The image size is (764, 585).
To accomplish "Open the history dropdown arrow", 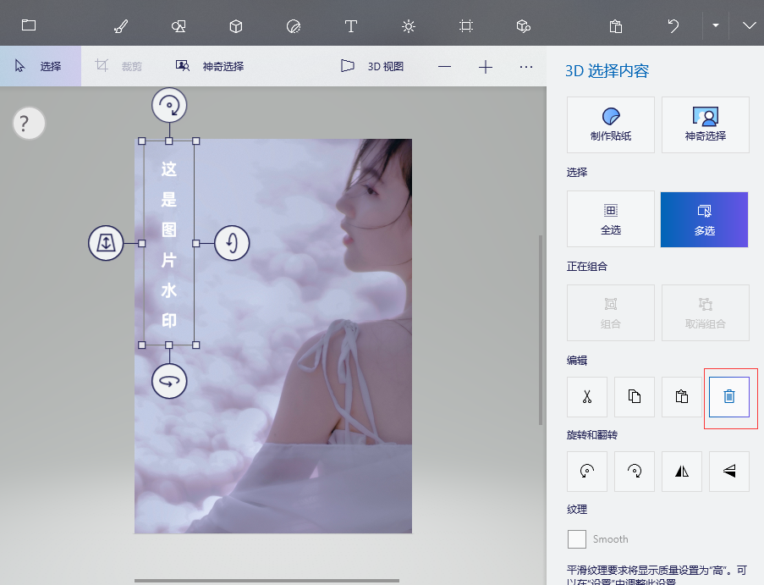I will tap(715, 25).
